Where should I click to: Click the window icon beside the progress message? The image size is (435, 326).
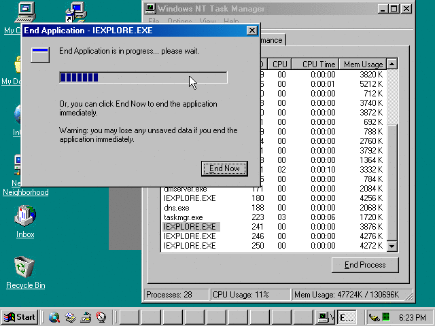tap(40, 55)
